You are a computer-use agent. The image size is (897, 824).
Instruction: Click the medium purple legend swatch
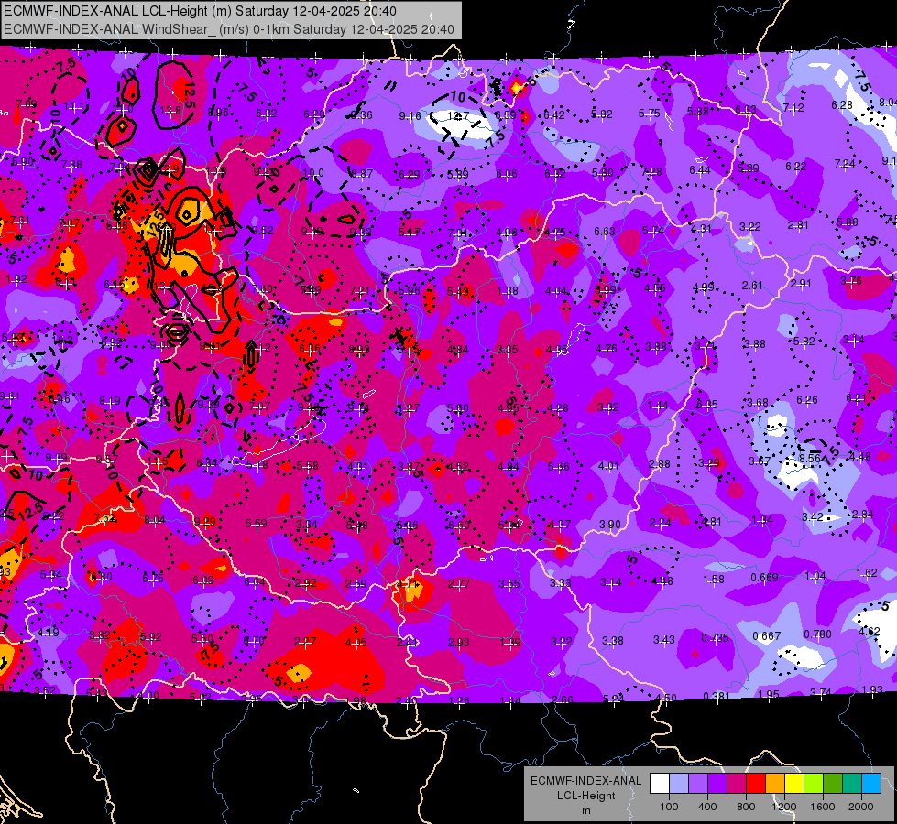pyautogui.click(x=698, y=783)
